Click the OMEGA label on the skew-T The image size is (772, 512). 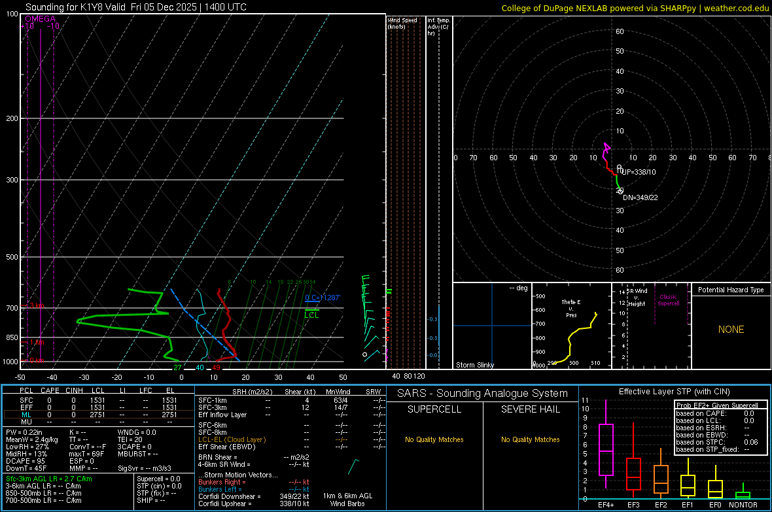[41, 19]
